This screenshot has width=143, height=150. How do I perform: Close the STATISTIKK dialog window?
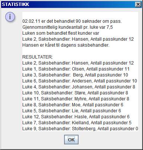point(138,4)
